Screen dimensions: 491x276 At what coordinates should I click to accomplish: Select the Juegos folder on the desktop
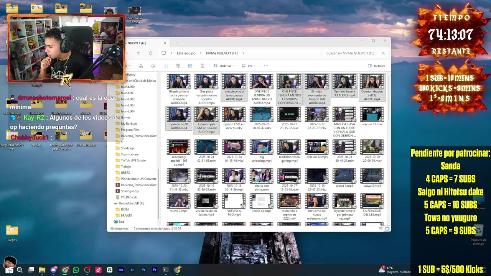click(12, 233)
